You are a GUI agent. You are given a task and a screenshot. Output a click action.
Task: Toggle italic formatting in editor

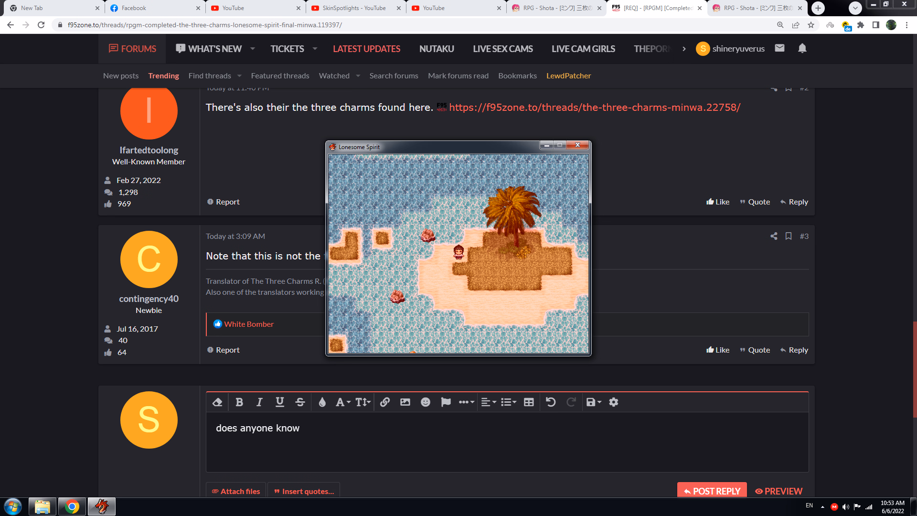point(259,402)
